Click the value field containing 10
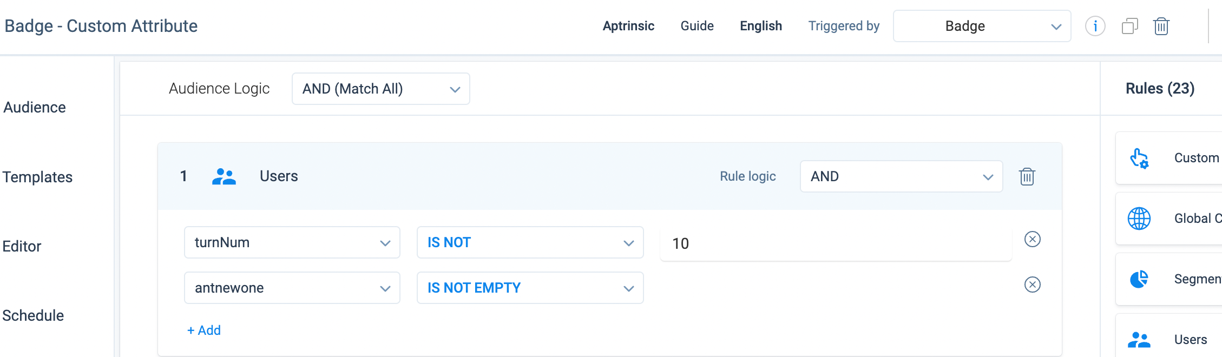This screenshot has height=357, width=1222. click(x=836, y=243)
